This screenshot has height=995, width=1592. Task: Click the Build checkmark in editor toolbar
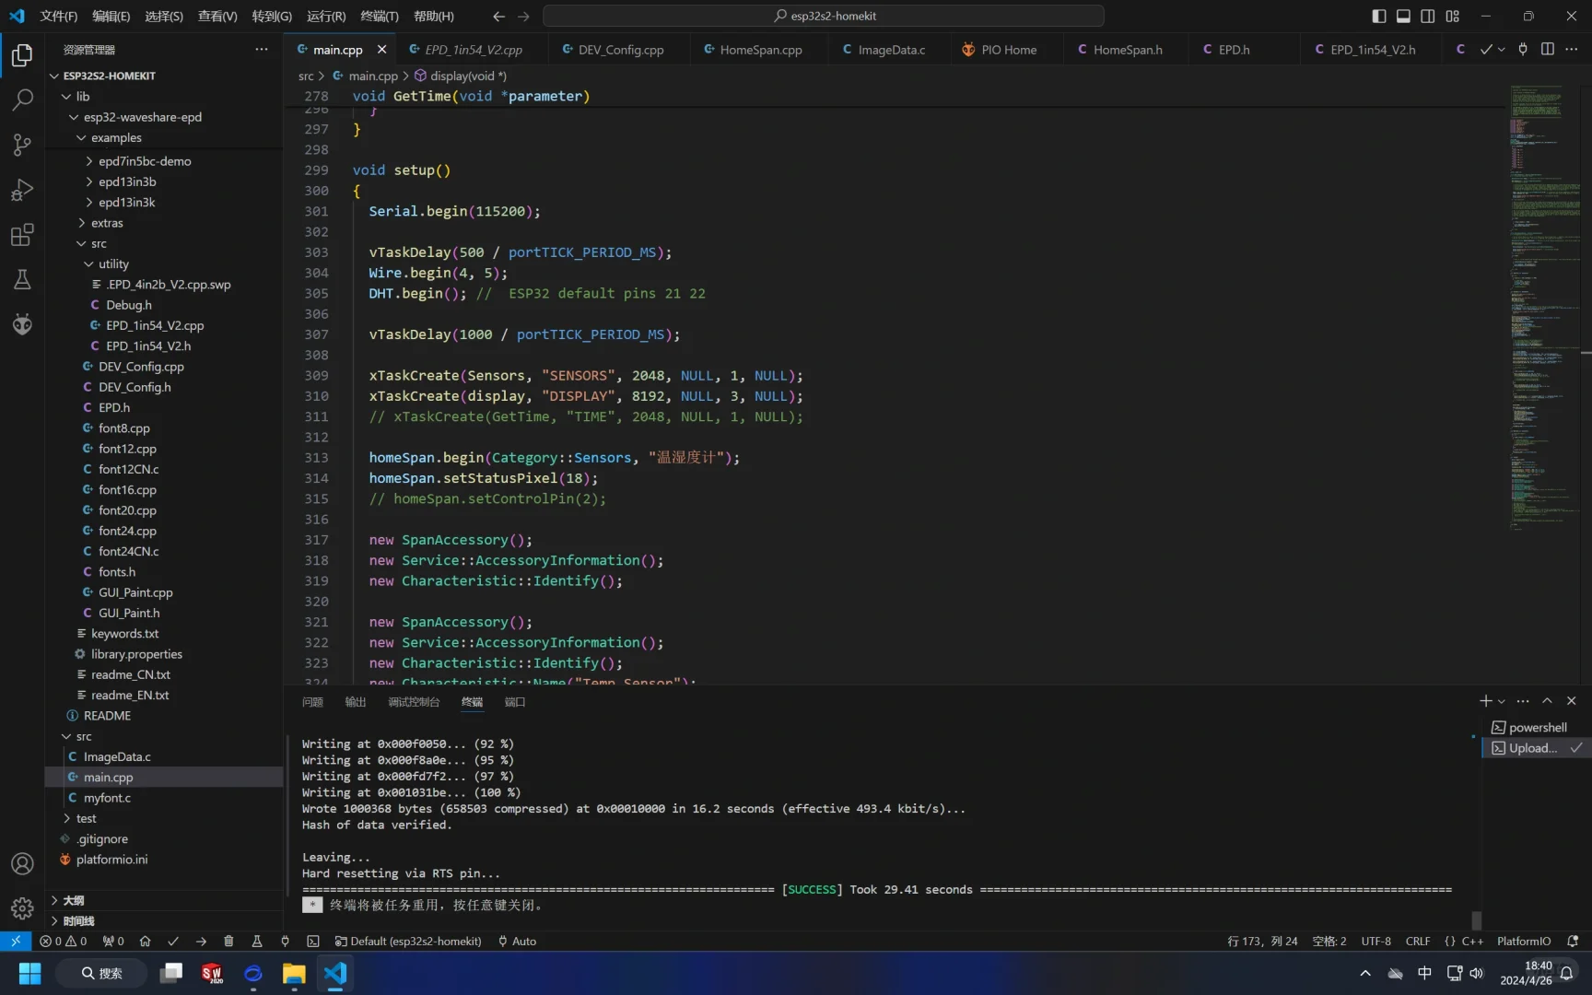(x=1485, y=50)
